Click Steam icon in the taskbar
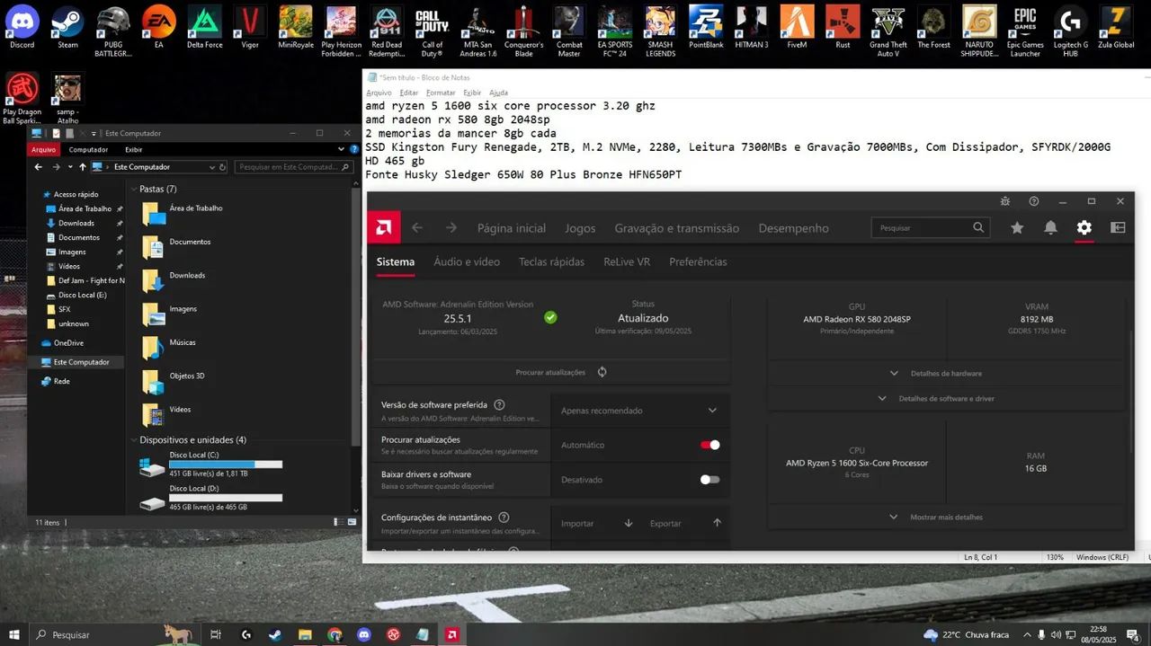This screenshot has width=1151, height=646. 275,634
